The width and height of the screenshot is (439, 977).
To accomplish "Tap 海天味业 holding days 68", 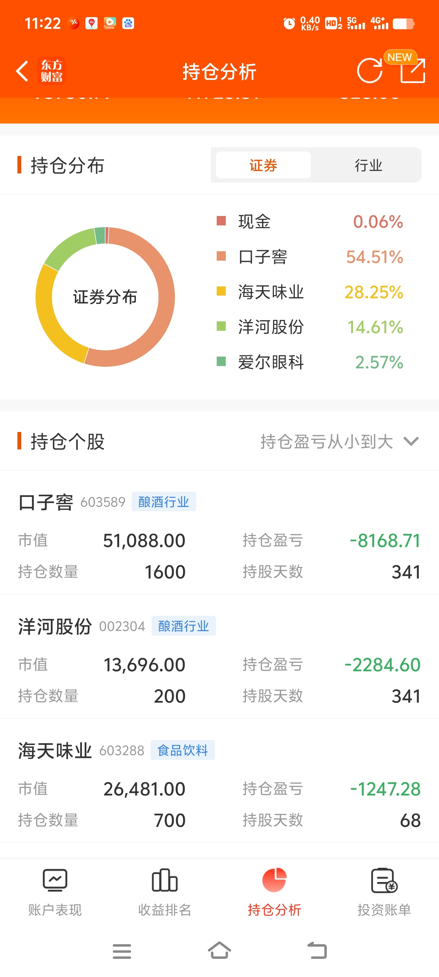I will tap(410, 820).
